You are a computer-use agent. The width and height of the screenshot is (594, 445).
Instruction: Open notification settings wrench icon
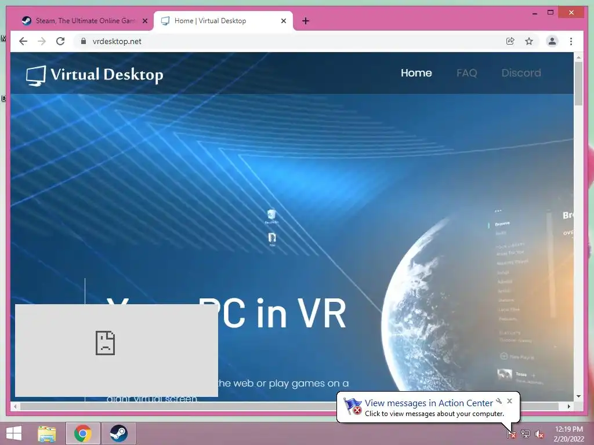pos(499,401)
